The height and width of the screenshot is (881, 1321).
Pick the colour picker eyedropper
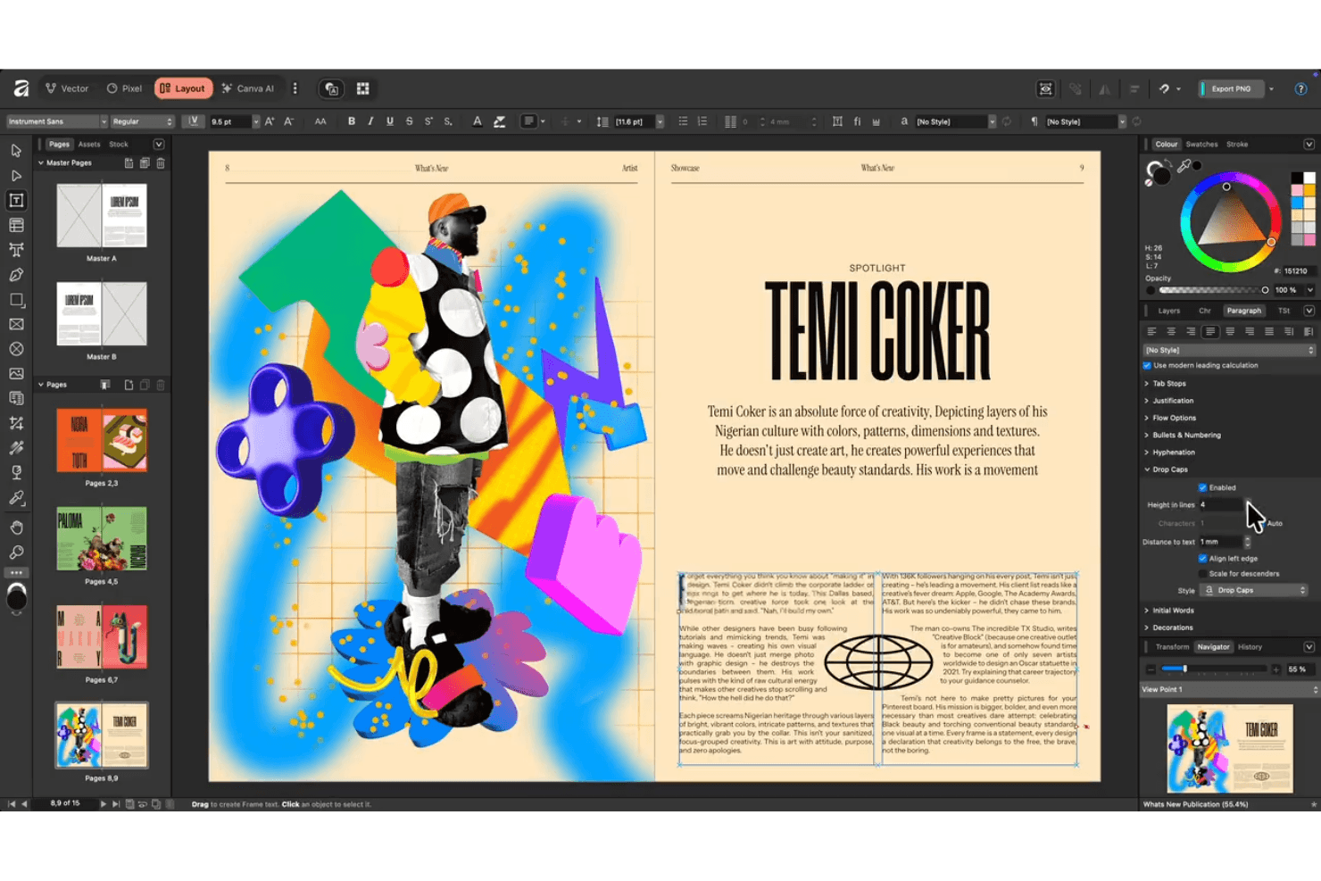click(x=1184, y=166)
